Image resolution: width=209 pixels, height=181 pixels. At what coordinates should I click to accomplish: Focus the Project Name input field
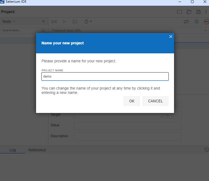(105, 76)
